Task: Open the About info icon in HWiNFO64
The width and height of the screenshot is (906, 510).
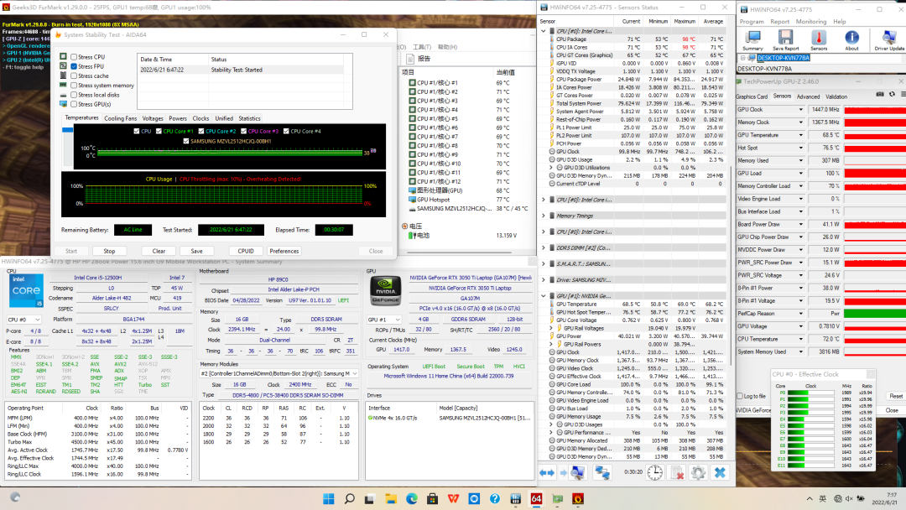Action: click(851, 39)
